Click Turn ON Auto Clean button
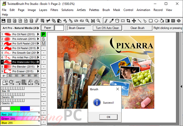Viewport: 183px width, 126px height. coord(107,28)
